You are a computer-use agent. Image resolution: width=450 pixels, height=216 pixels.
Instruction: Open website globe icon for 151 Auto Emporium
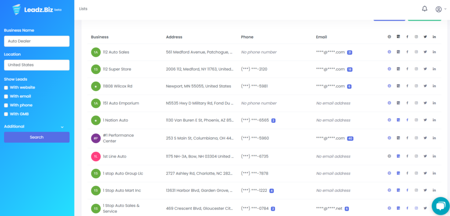click(389, 103)
